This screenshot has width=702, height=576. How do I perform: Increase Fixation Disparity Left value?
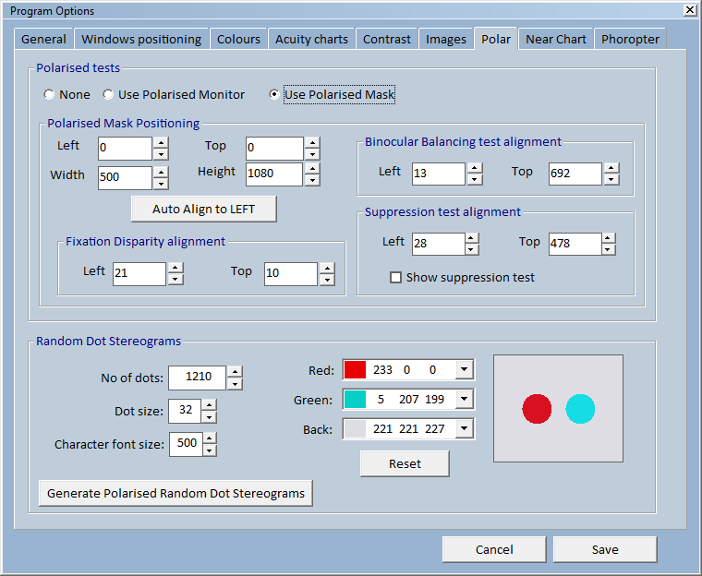click(175, 268)
